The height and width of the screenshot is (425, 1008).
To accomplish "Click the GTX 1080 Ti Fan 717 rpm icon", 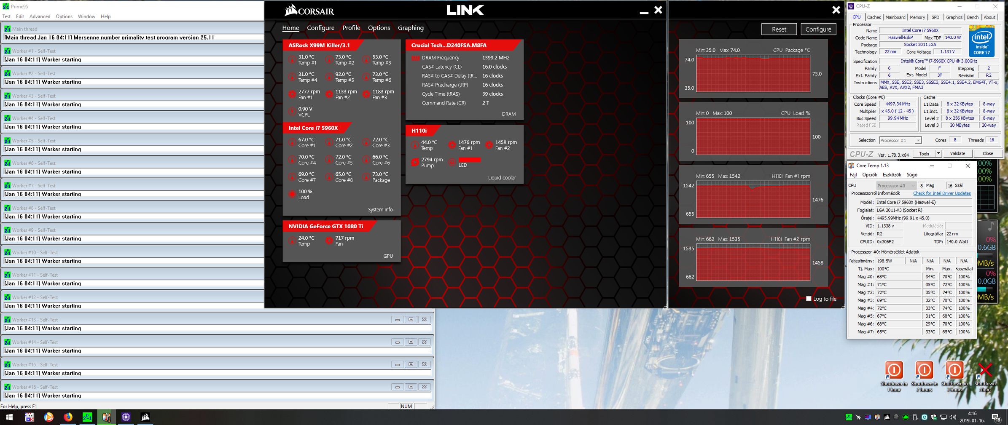I will 329,241.
